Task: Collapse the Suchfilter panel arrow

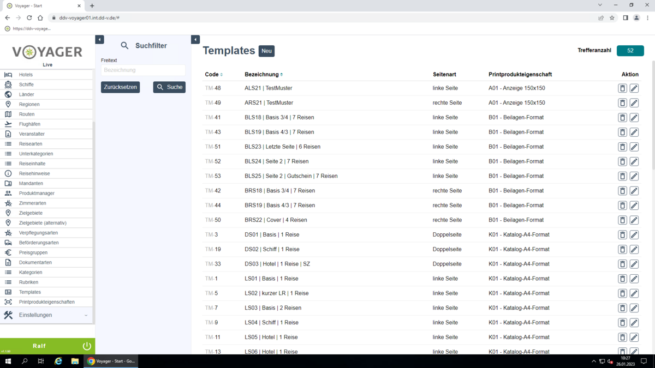Action: point(195,40)
